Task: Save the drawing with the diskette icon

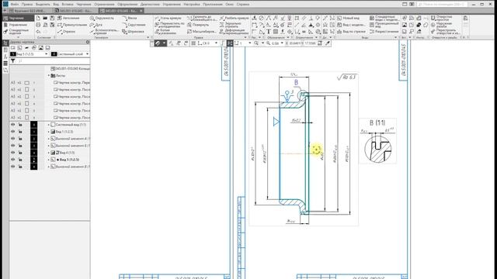Action: [52, 18]
